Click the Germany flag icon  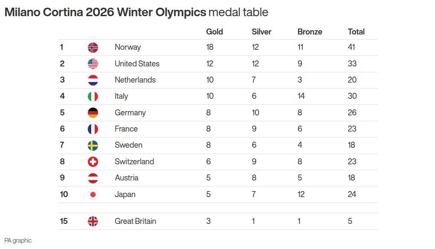[x=93, y=113]
